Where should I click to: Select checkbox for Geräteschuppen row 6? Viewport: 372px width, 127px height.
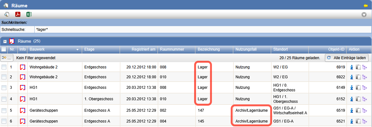pos(4,121)
